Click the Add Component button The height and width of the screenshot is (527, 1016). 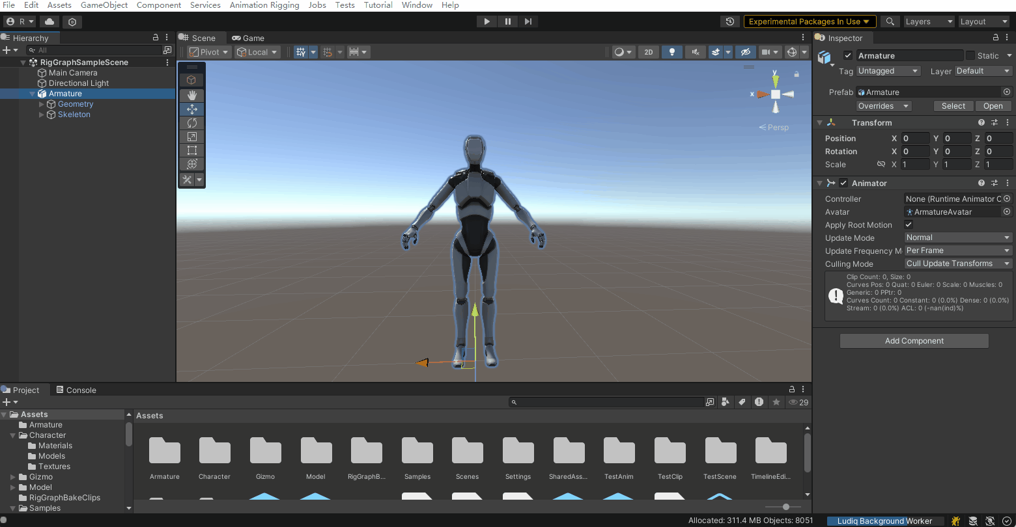(x=914, y=341)
